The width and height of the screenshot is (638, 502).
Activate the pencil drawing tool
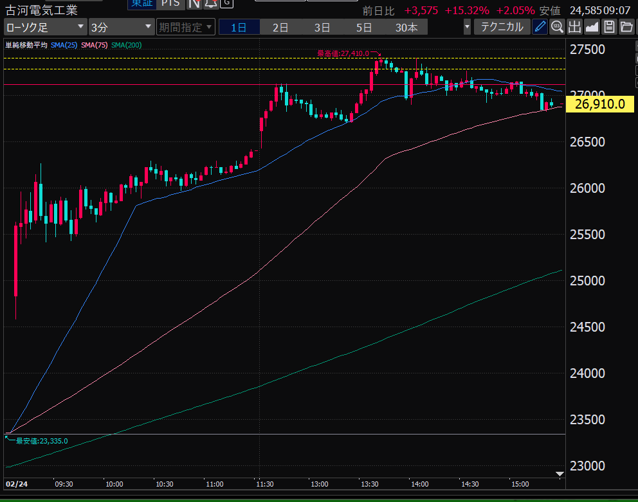click(x=540, y=27)
